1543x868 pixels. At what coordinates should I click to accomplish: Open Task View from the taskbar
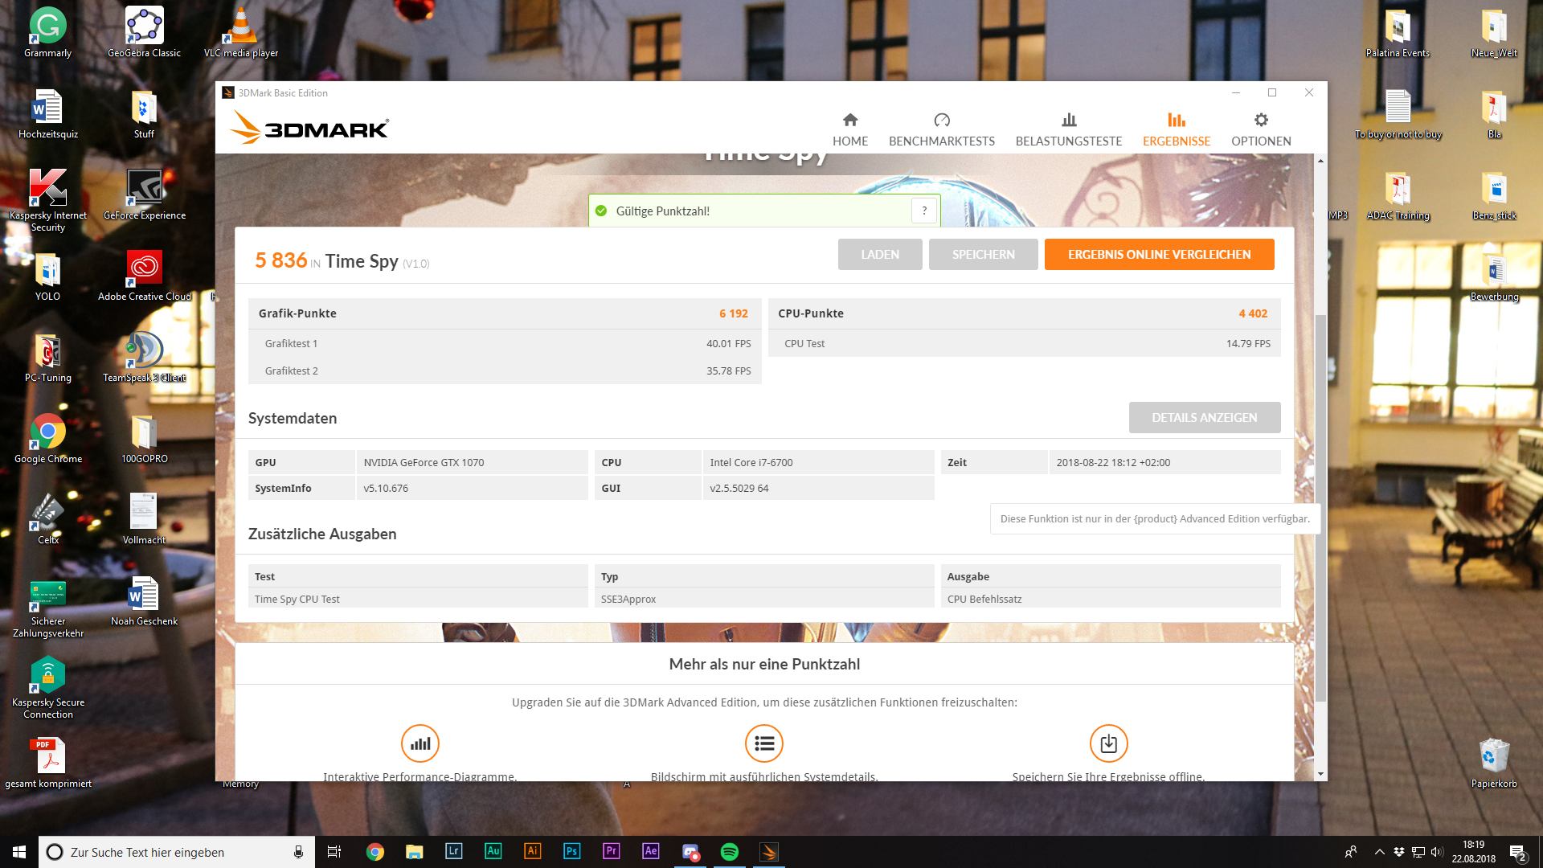(334, 852)
